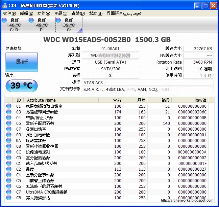
Task: Select the UltraDMA CRC錯誤總數 attribute name
Action: click(47, 192)
